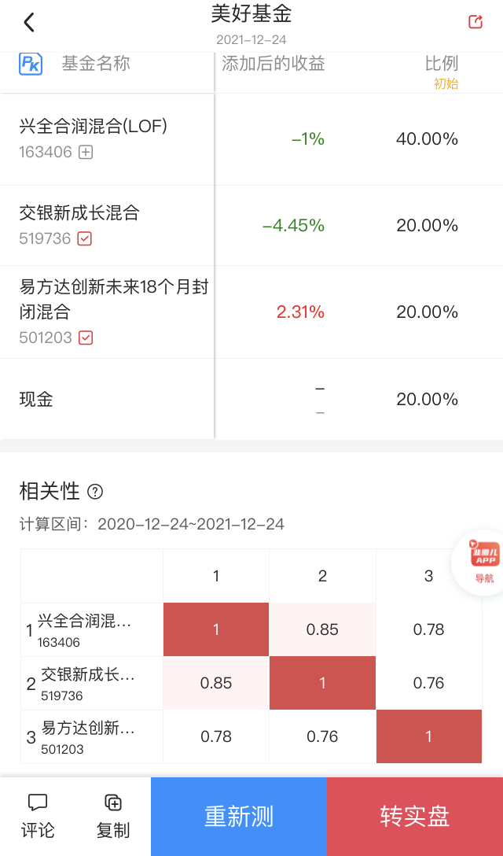Tap the red diagonal cell in row 3

click(x=428, y=736)
